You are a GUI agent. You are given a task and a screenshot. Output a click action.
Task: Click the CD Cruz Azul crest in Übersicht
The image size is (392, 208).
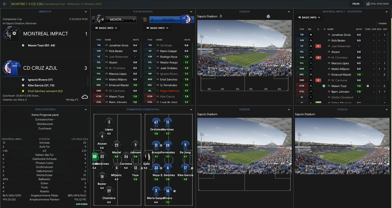pyautogui.click(x=12, y=68)
